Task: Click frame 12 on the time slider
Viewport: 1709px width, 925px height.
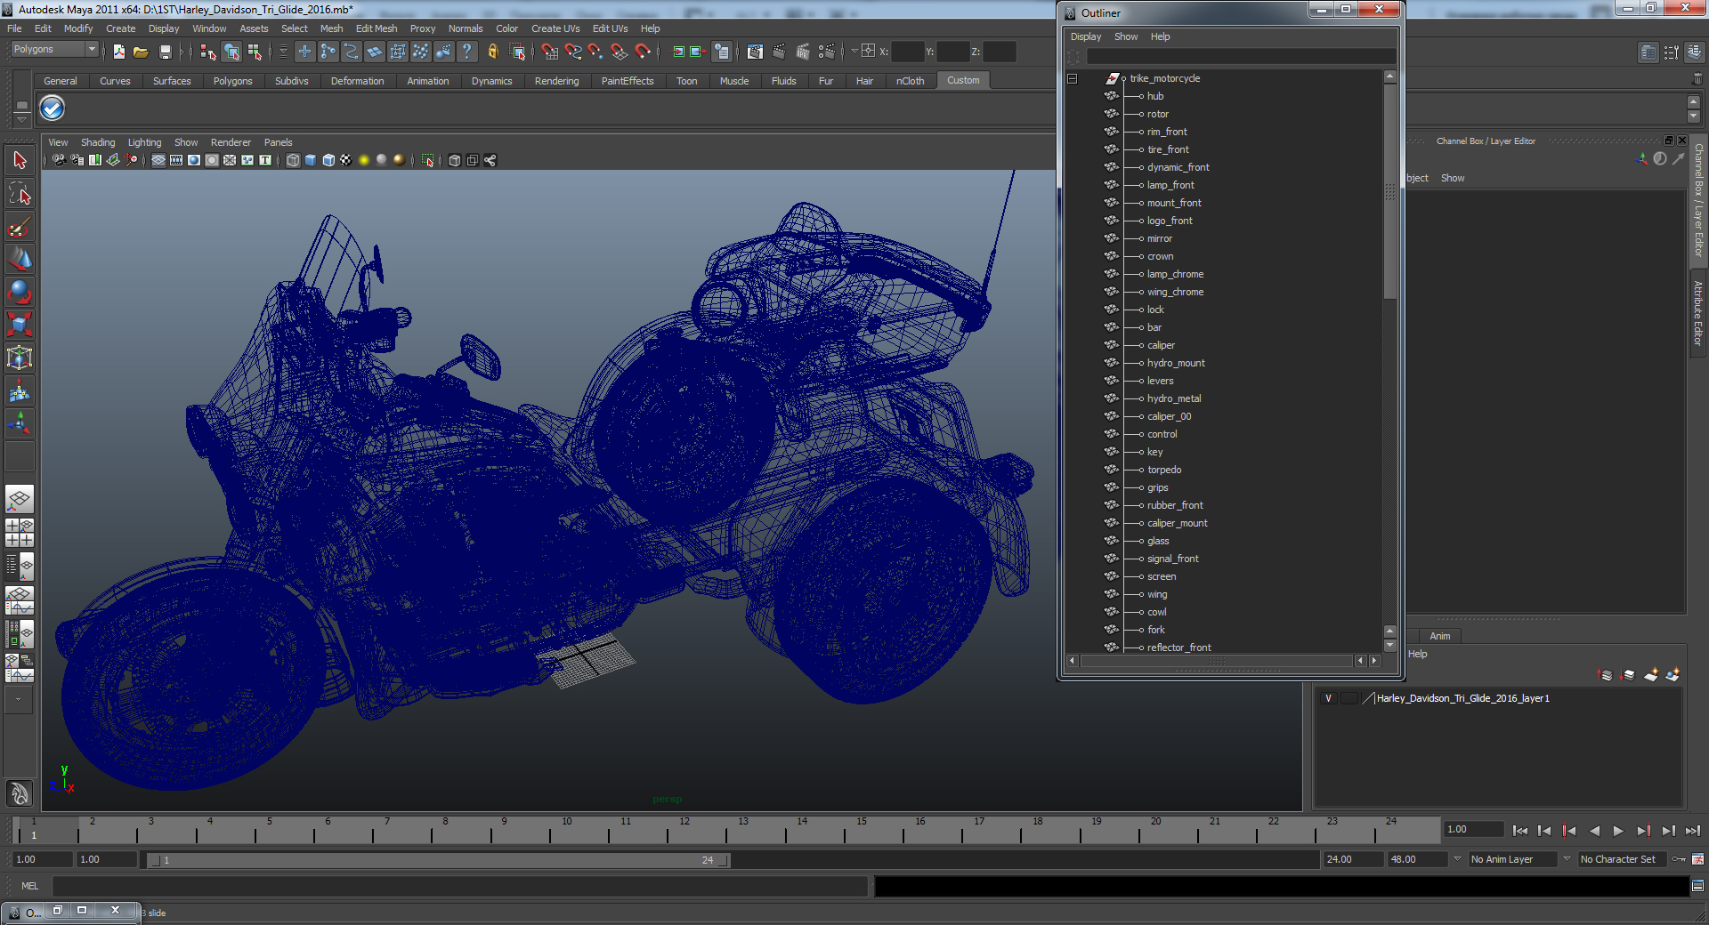Action: click(x=684, y=830)
